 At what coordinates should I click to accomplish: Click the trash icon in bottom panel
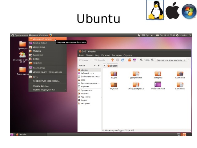point(179,134)
